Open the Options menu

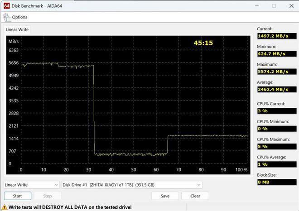click(x=19, y=17)
